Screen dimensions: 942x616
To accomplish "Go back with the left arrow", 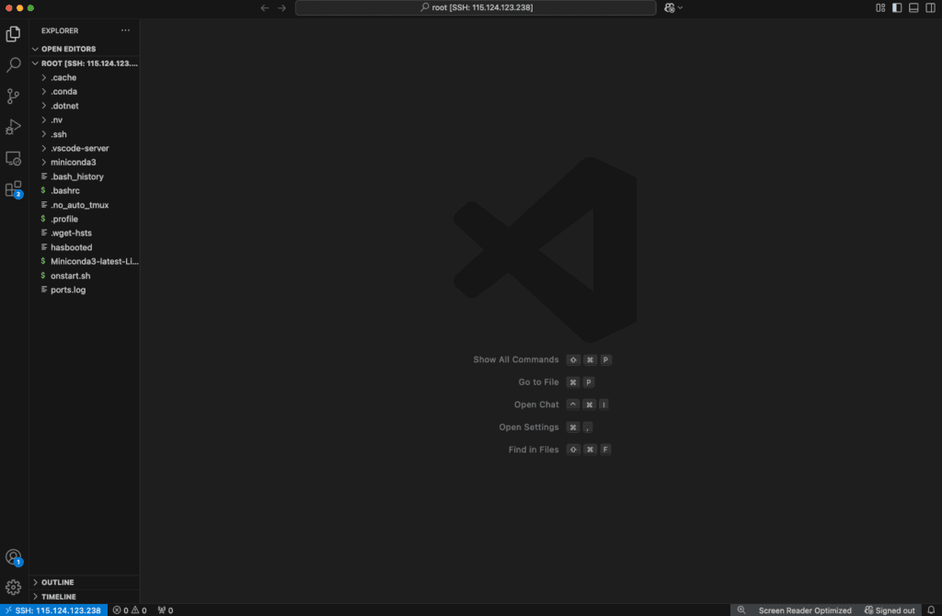I will coord(265,7).
